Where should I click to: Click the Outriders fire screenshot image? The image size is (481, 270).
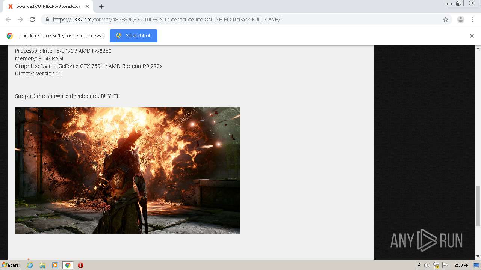[128, 170]
